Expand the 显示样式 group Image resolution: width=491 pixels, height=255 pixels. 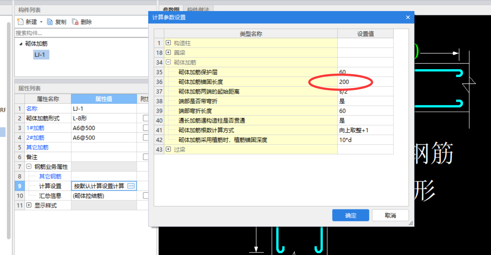coord(29,205)
